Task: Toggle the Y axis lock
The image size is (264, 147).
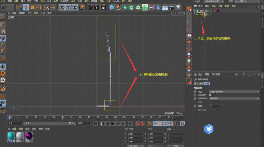Action: [68, 7]
